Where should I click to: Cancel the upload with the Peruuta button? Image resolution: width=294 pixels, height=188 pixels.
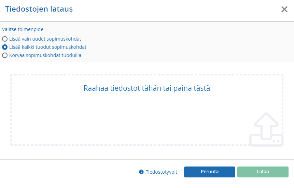[209, 172]
